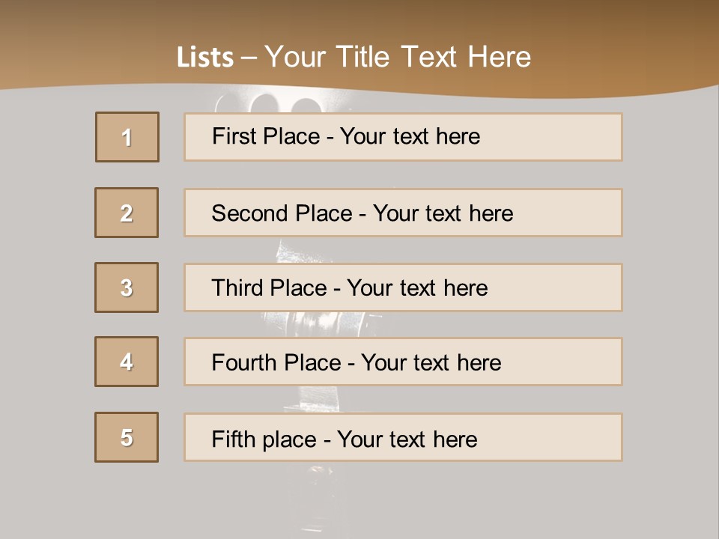Image resolution: width=719 pixels, height=539 pixels.
Task: Select the Fifth place text box
Action: (403, 437)
